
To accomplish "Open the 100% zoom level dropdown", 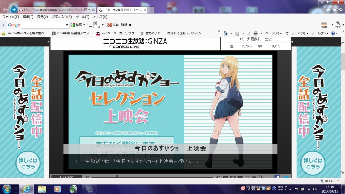I will tap(338, 181).
